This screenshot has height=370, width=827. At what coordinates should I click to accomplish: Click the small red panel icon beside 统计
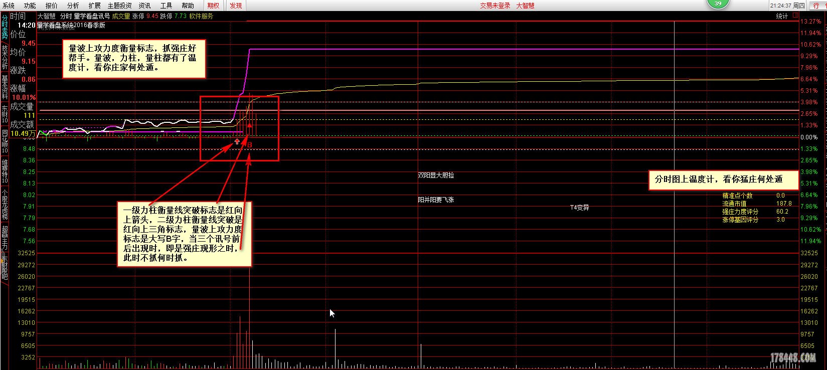click(796, 16)
